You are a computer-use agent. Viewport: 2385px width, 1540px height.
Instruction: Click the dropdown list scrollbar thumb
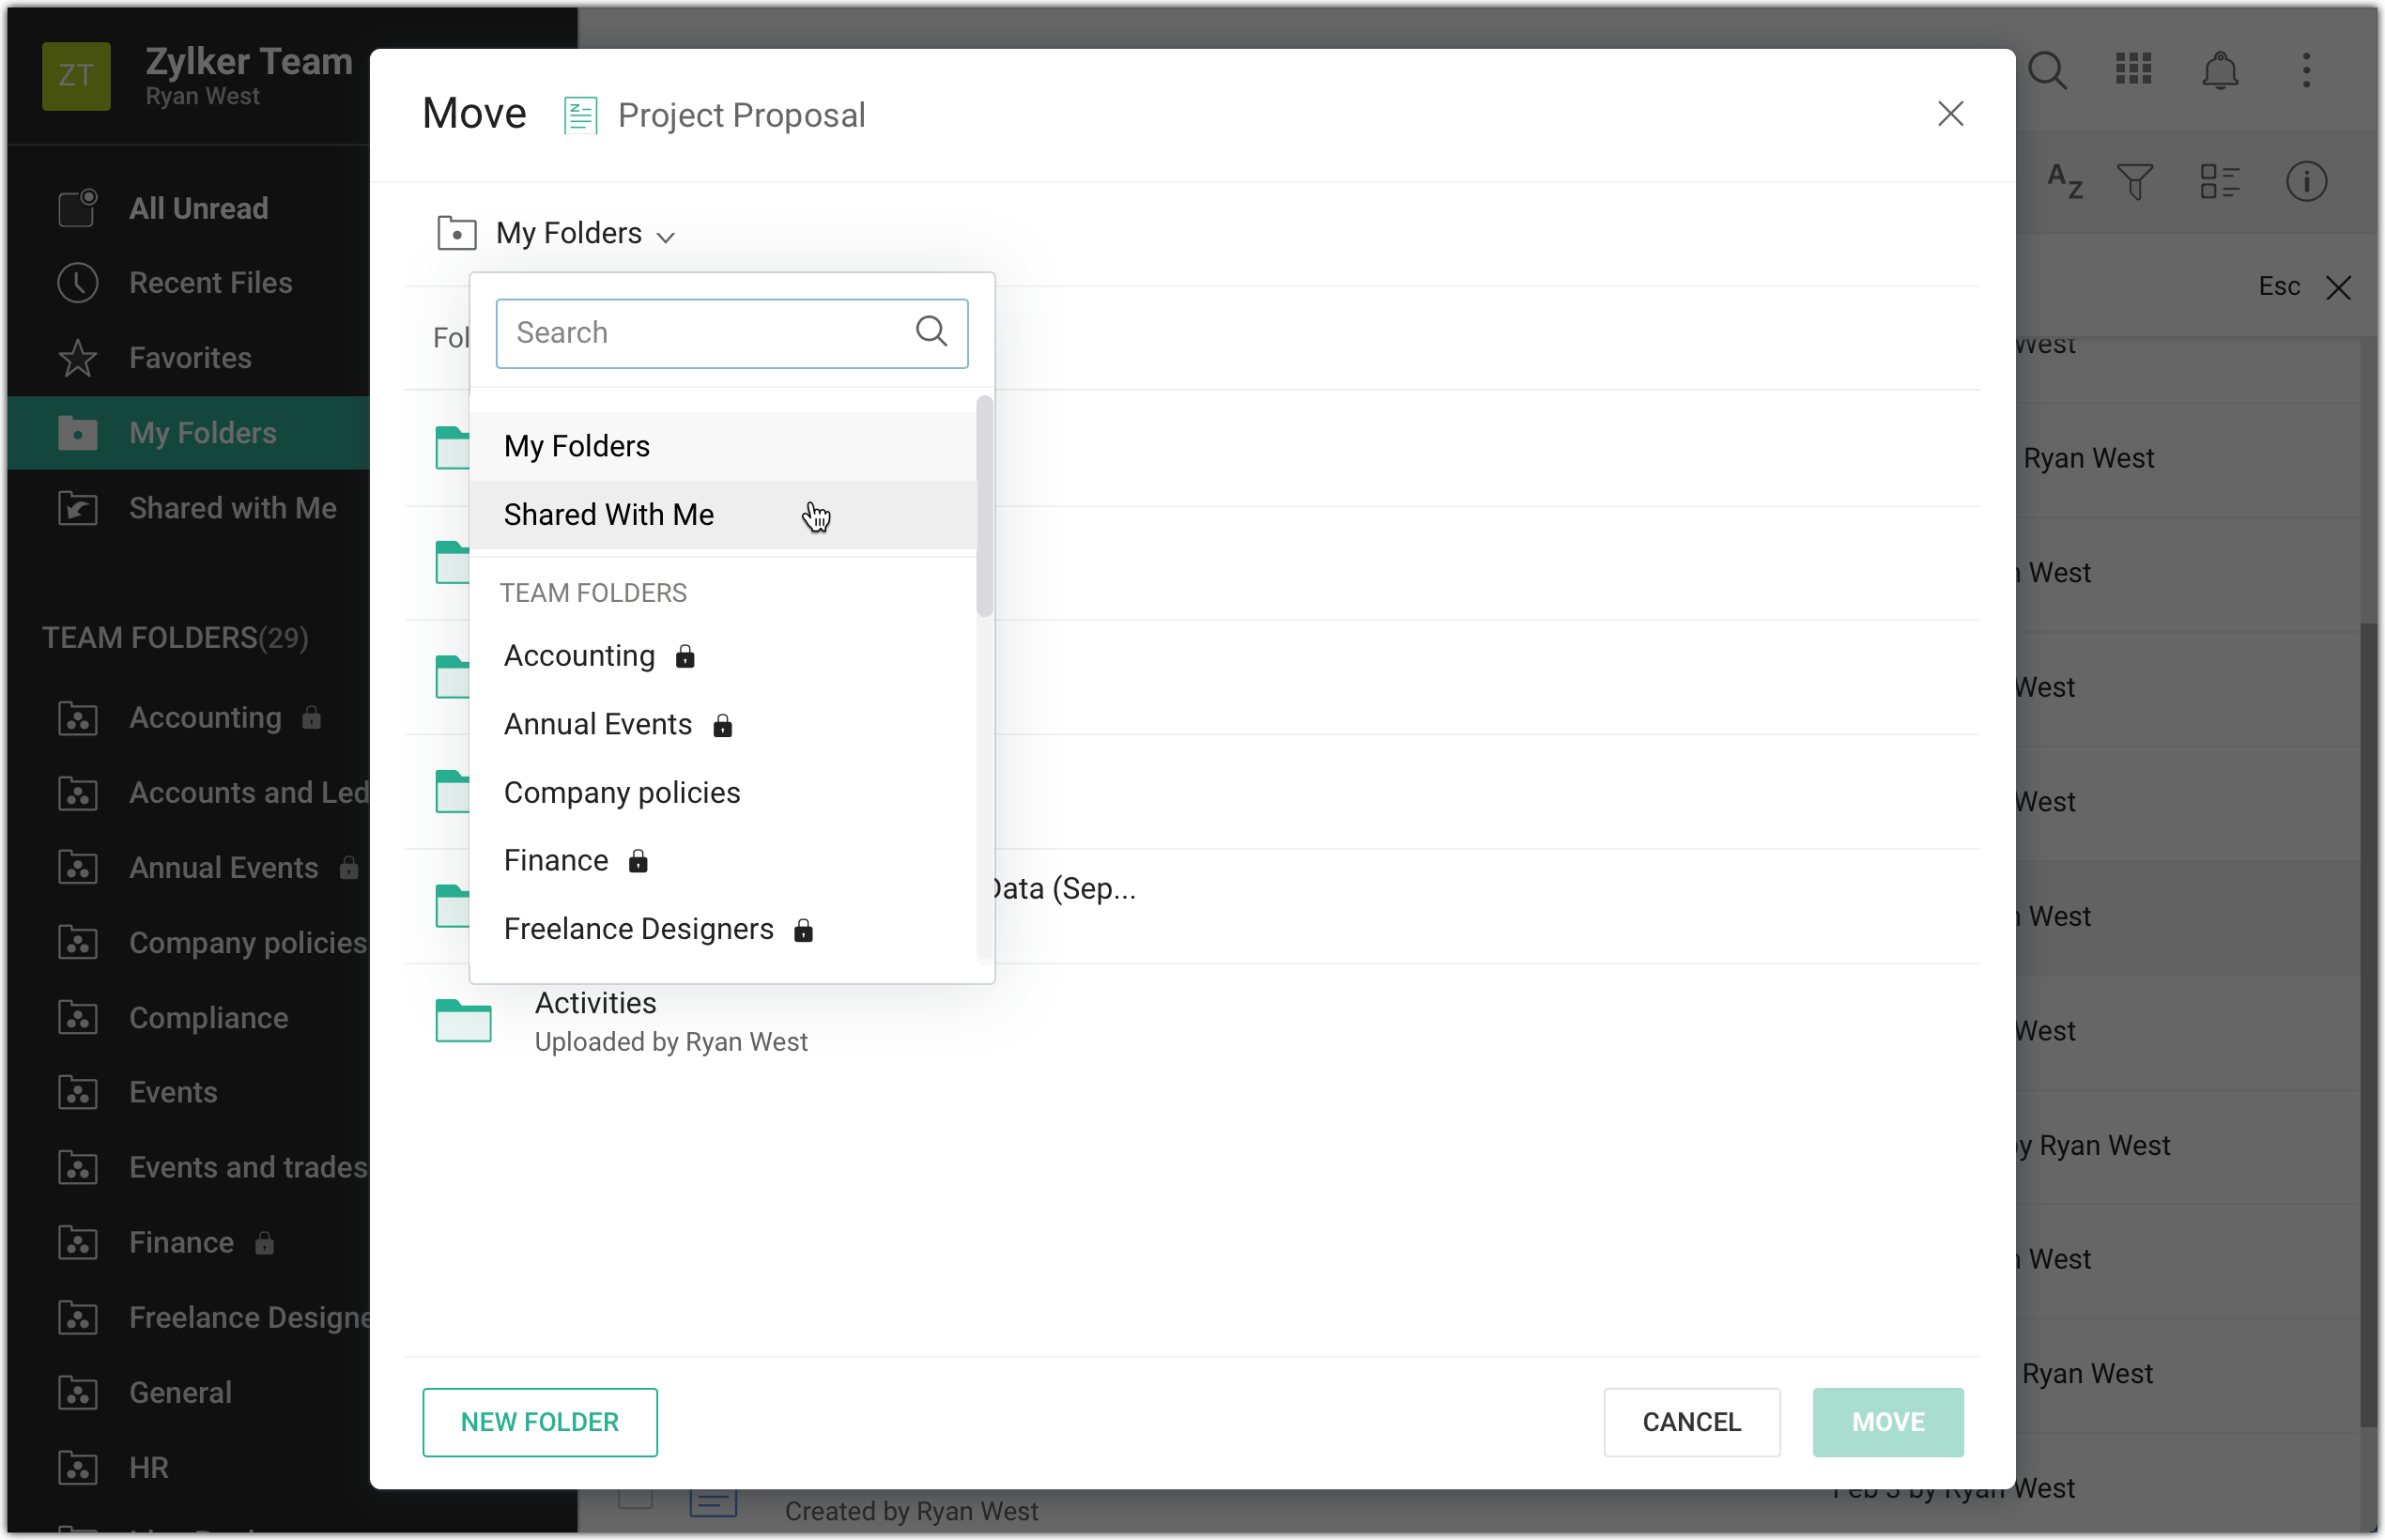click(x=985, y=507)
